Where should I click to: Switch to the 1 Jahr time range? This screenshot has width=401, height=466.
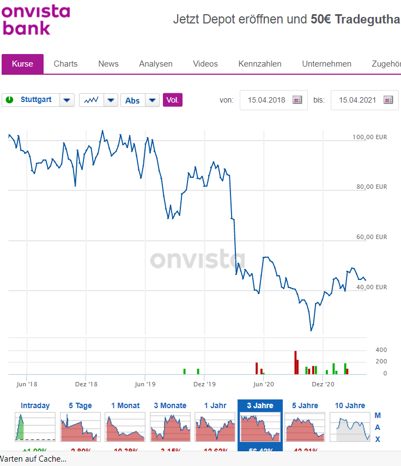(x=215, y=405)
